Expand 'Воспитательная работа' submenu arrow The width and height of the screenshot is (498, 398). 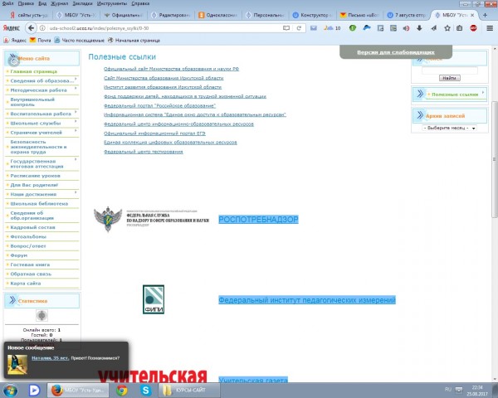point(76,112)
